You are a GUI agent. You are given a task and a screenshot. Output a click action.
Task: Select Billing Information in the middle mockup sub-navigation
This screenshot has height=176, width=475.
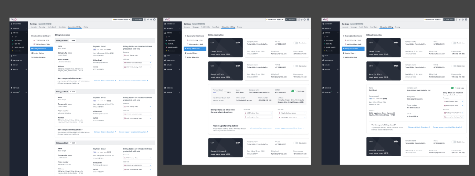195,49
